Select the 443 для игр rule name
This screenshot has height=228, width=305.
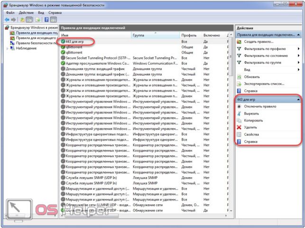74,41
